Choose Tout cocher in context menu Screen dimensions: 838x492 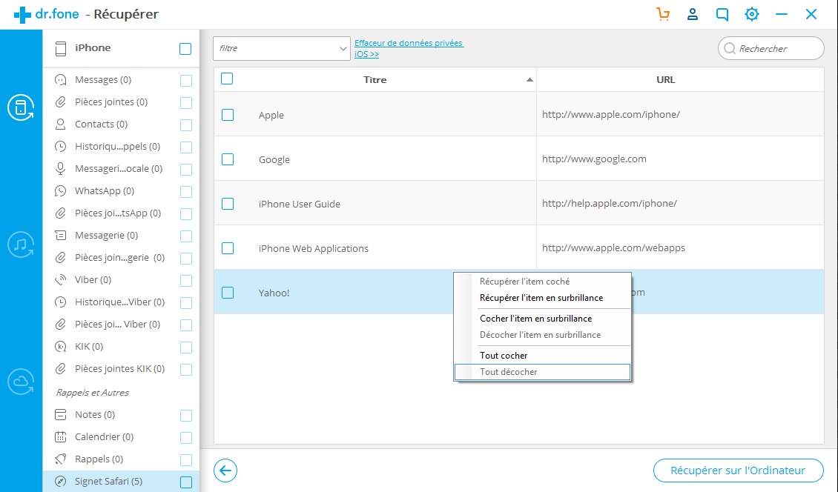(x=504, y=356)
